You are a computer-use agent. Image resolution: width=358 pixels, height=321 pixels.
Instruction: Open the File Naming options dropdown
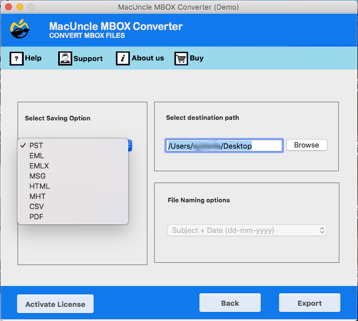click(x=247, y=231)
